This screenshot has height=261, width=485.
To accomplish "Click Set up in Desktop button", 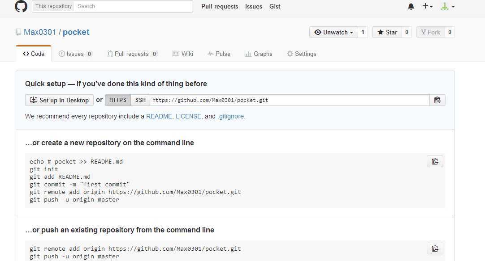I will click(59, 100).
